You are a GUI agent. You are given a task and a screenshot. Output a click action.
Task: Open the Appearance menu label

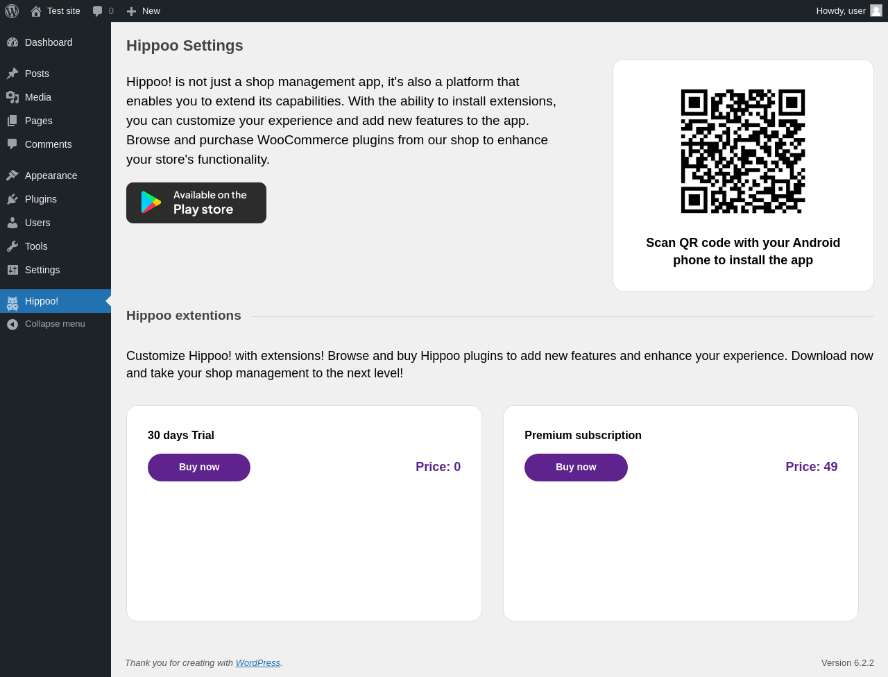51,175
